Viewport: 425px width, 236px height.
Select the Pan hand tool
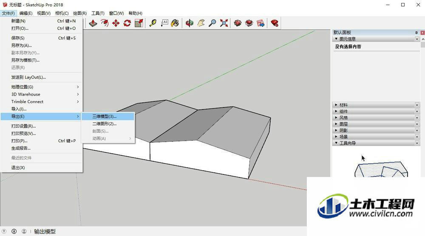pos(201,23)
